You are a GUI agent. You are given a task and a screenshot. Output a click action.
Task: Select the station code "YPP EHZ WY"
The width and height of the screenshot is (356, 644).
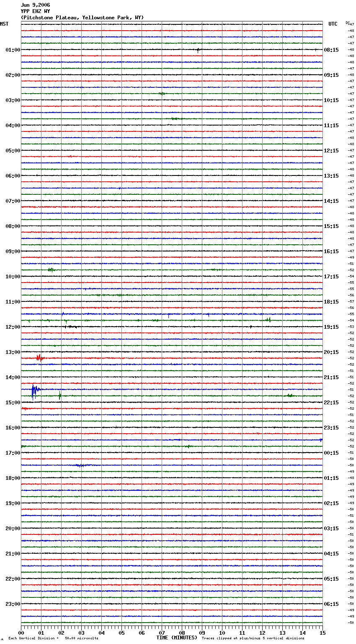click(x=35, y=11)
